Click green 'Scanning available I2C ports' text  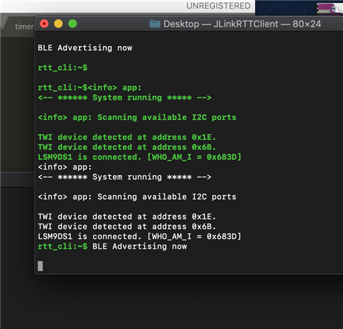tap(167, 117)
